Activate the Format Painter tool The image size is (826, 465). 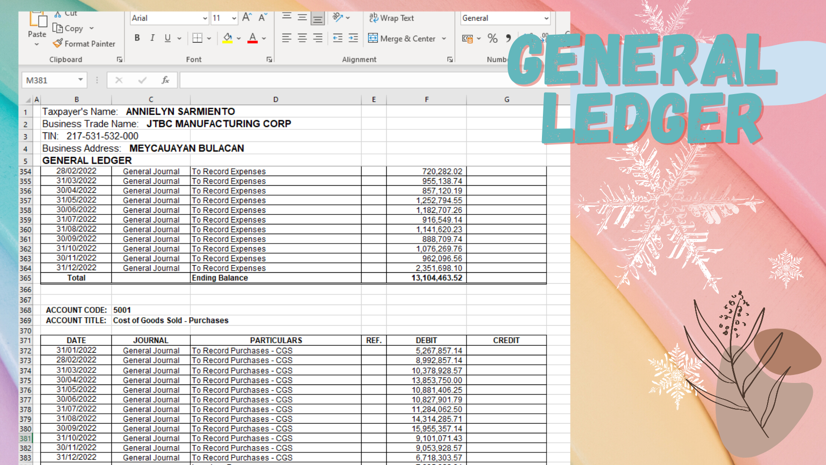(x=84, y=44)
